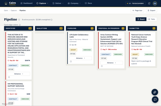The width and height of the screenshot is (161, 106).
Task: Expand the Company menu dropdown
Action: pyautogui.click(x=74, y=3)
